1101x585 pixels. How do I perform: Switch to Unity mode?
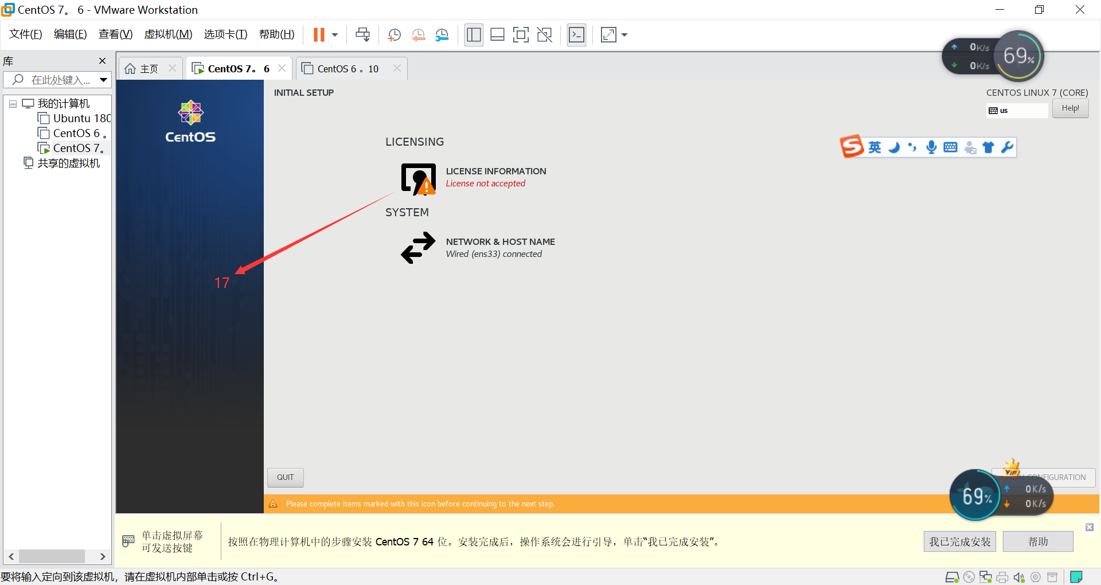pyautogui.click(x=544, y=35)
